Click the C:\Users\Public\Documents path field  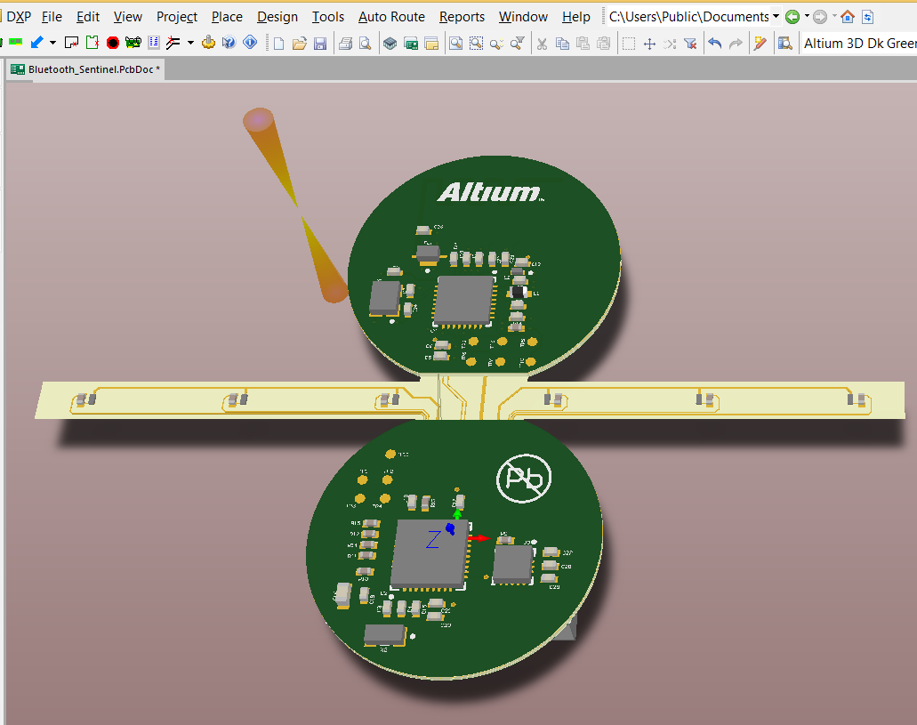coord(688,17)
